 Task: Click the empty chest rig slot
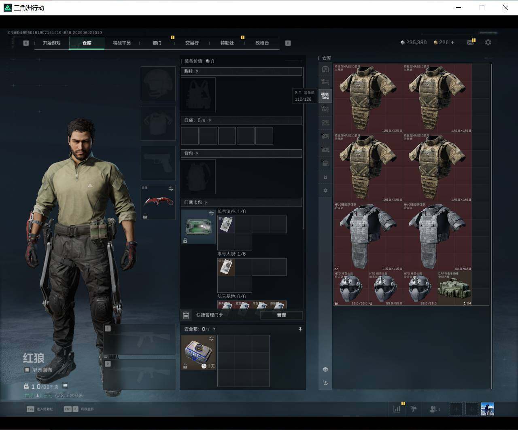(198, 95)
